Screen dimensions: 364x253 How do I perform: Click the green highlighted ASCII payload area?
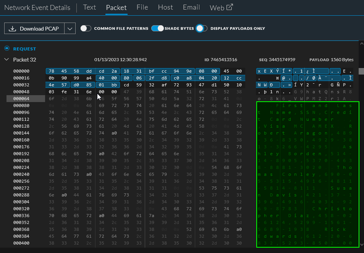pos(307,174)
